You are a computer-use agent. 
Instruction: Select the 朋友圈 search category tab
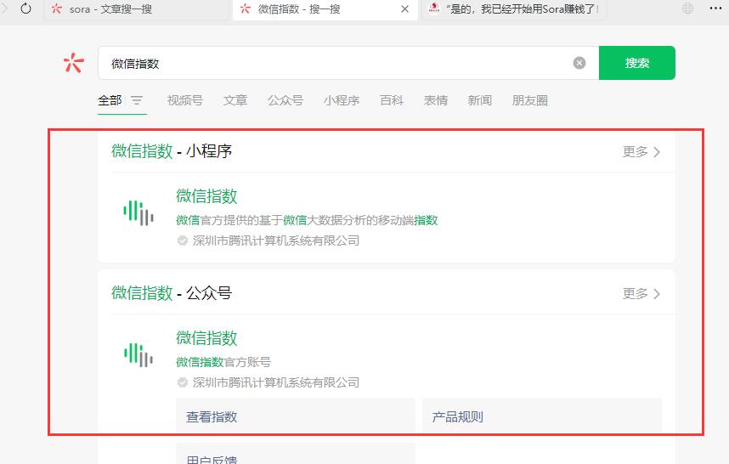pyautogui.click(x=529, y=100)
